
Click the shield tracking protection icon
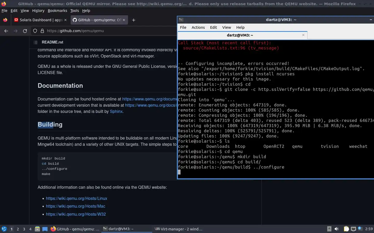[35, 31]
